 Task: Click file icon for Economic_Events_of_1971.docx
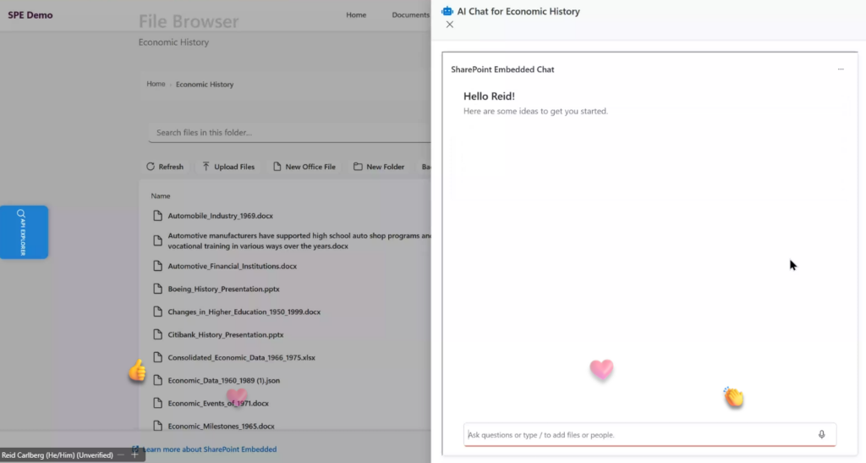click(x=158, y=404)
